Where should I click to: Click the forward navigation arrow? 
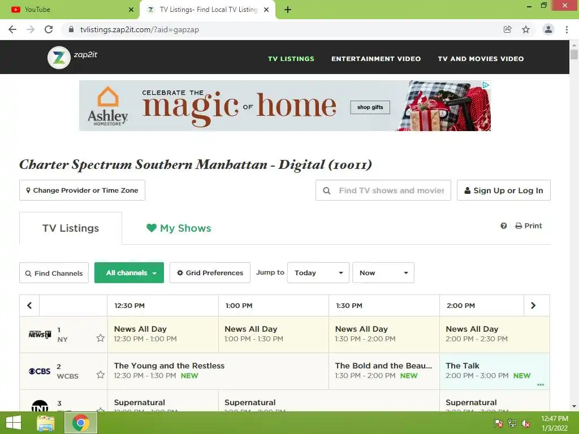(31, 29)
